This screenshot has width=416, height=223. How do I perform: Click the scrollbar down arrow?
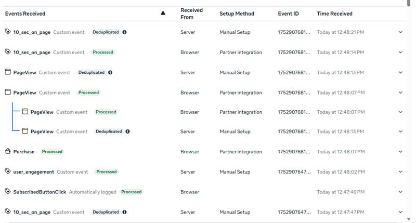click(x=409, y=219)
